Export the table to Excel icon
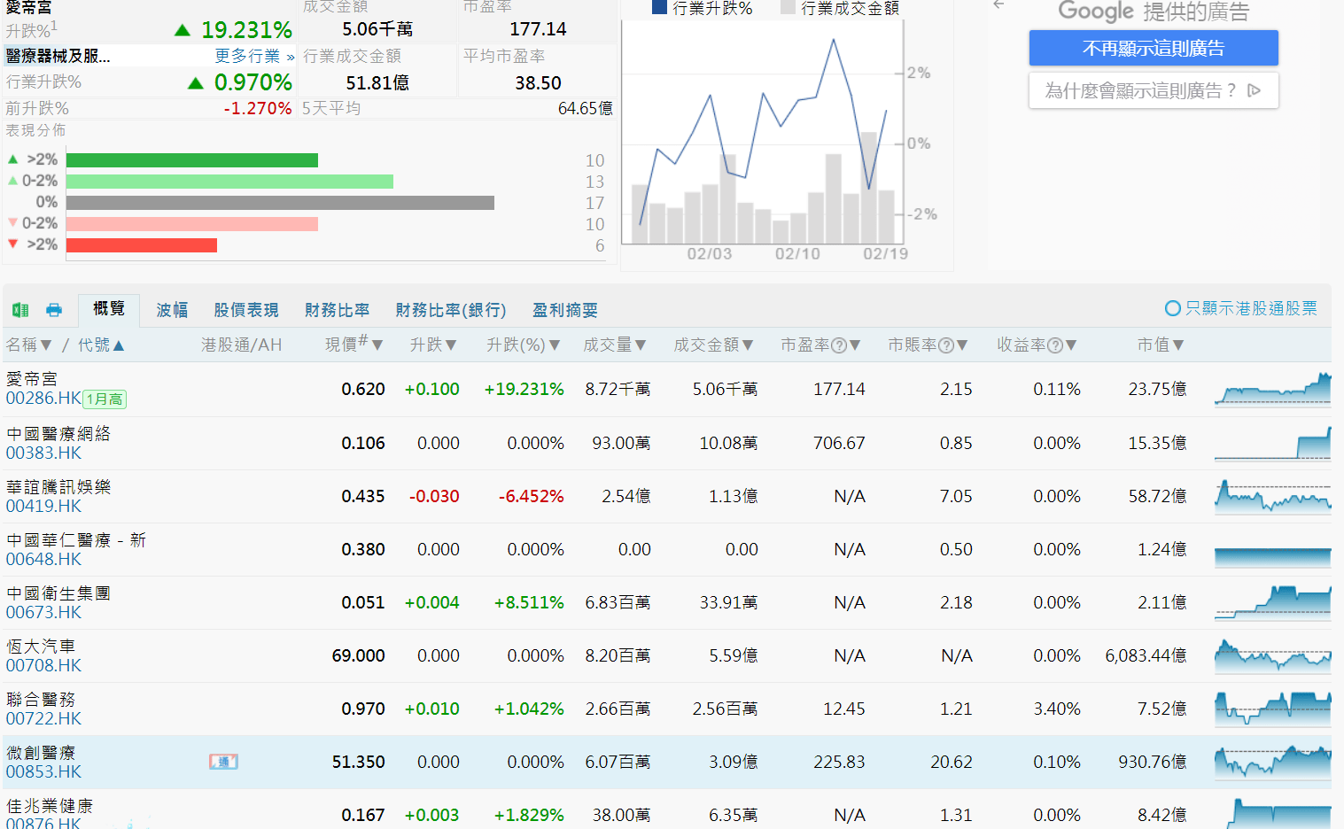This screenshot has width=1344, height=829. (20, 310)
